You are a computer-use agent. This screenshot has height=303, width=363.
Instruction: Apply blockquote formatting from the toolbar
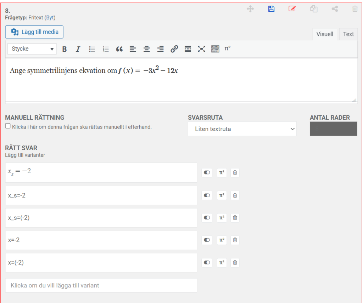[119, 49]
